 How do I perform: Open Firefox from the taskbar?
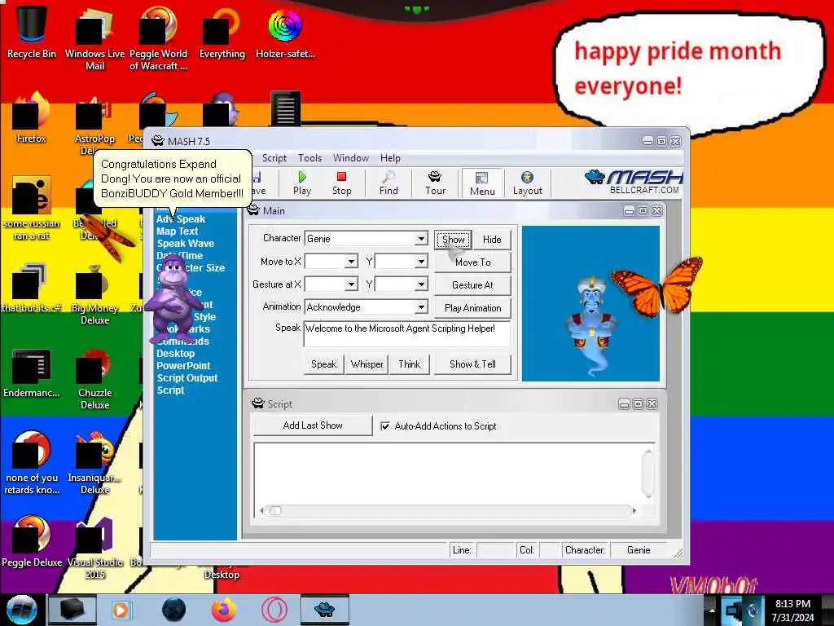click(223, 610)
